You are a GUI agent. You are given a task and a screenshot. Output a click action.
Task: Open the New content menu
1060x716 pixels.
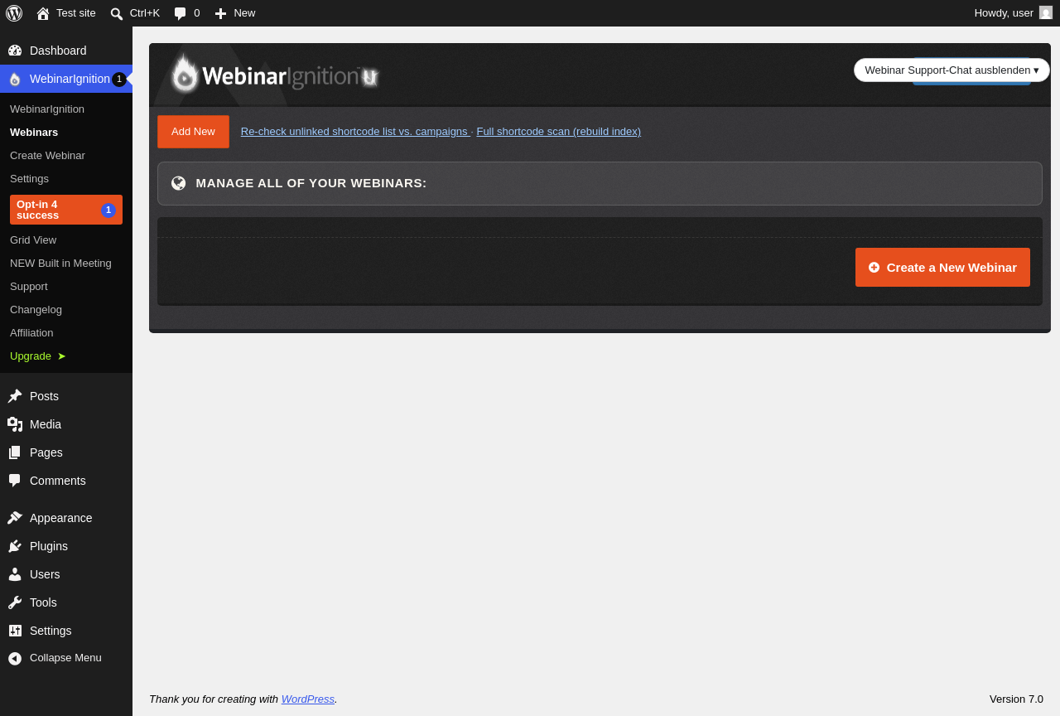(235, 13)
